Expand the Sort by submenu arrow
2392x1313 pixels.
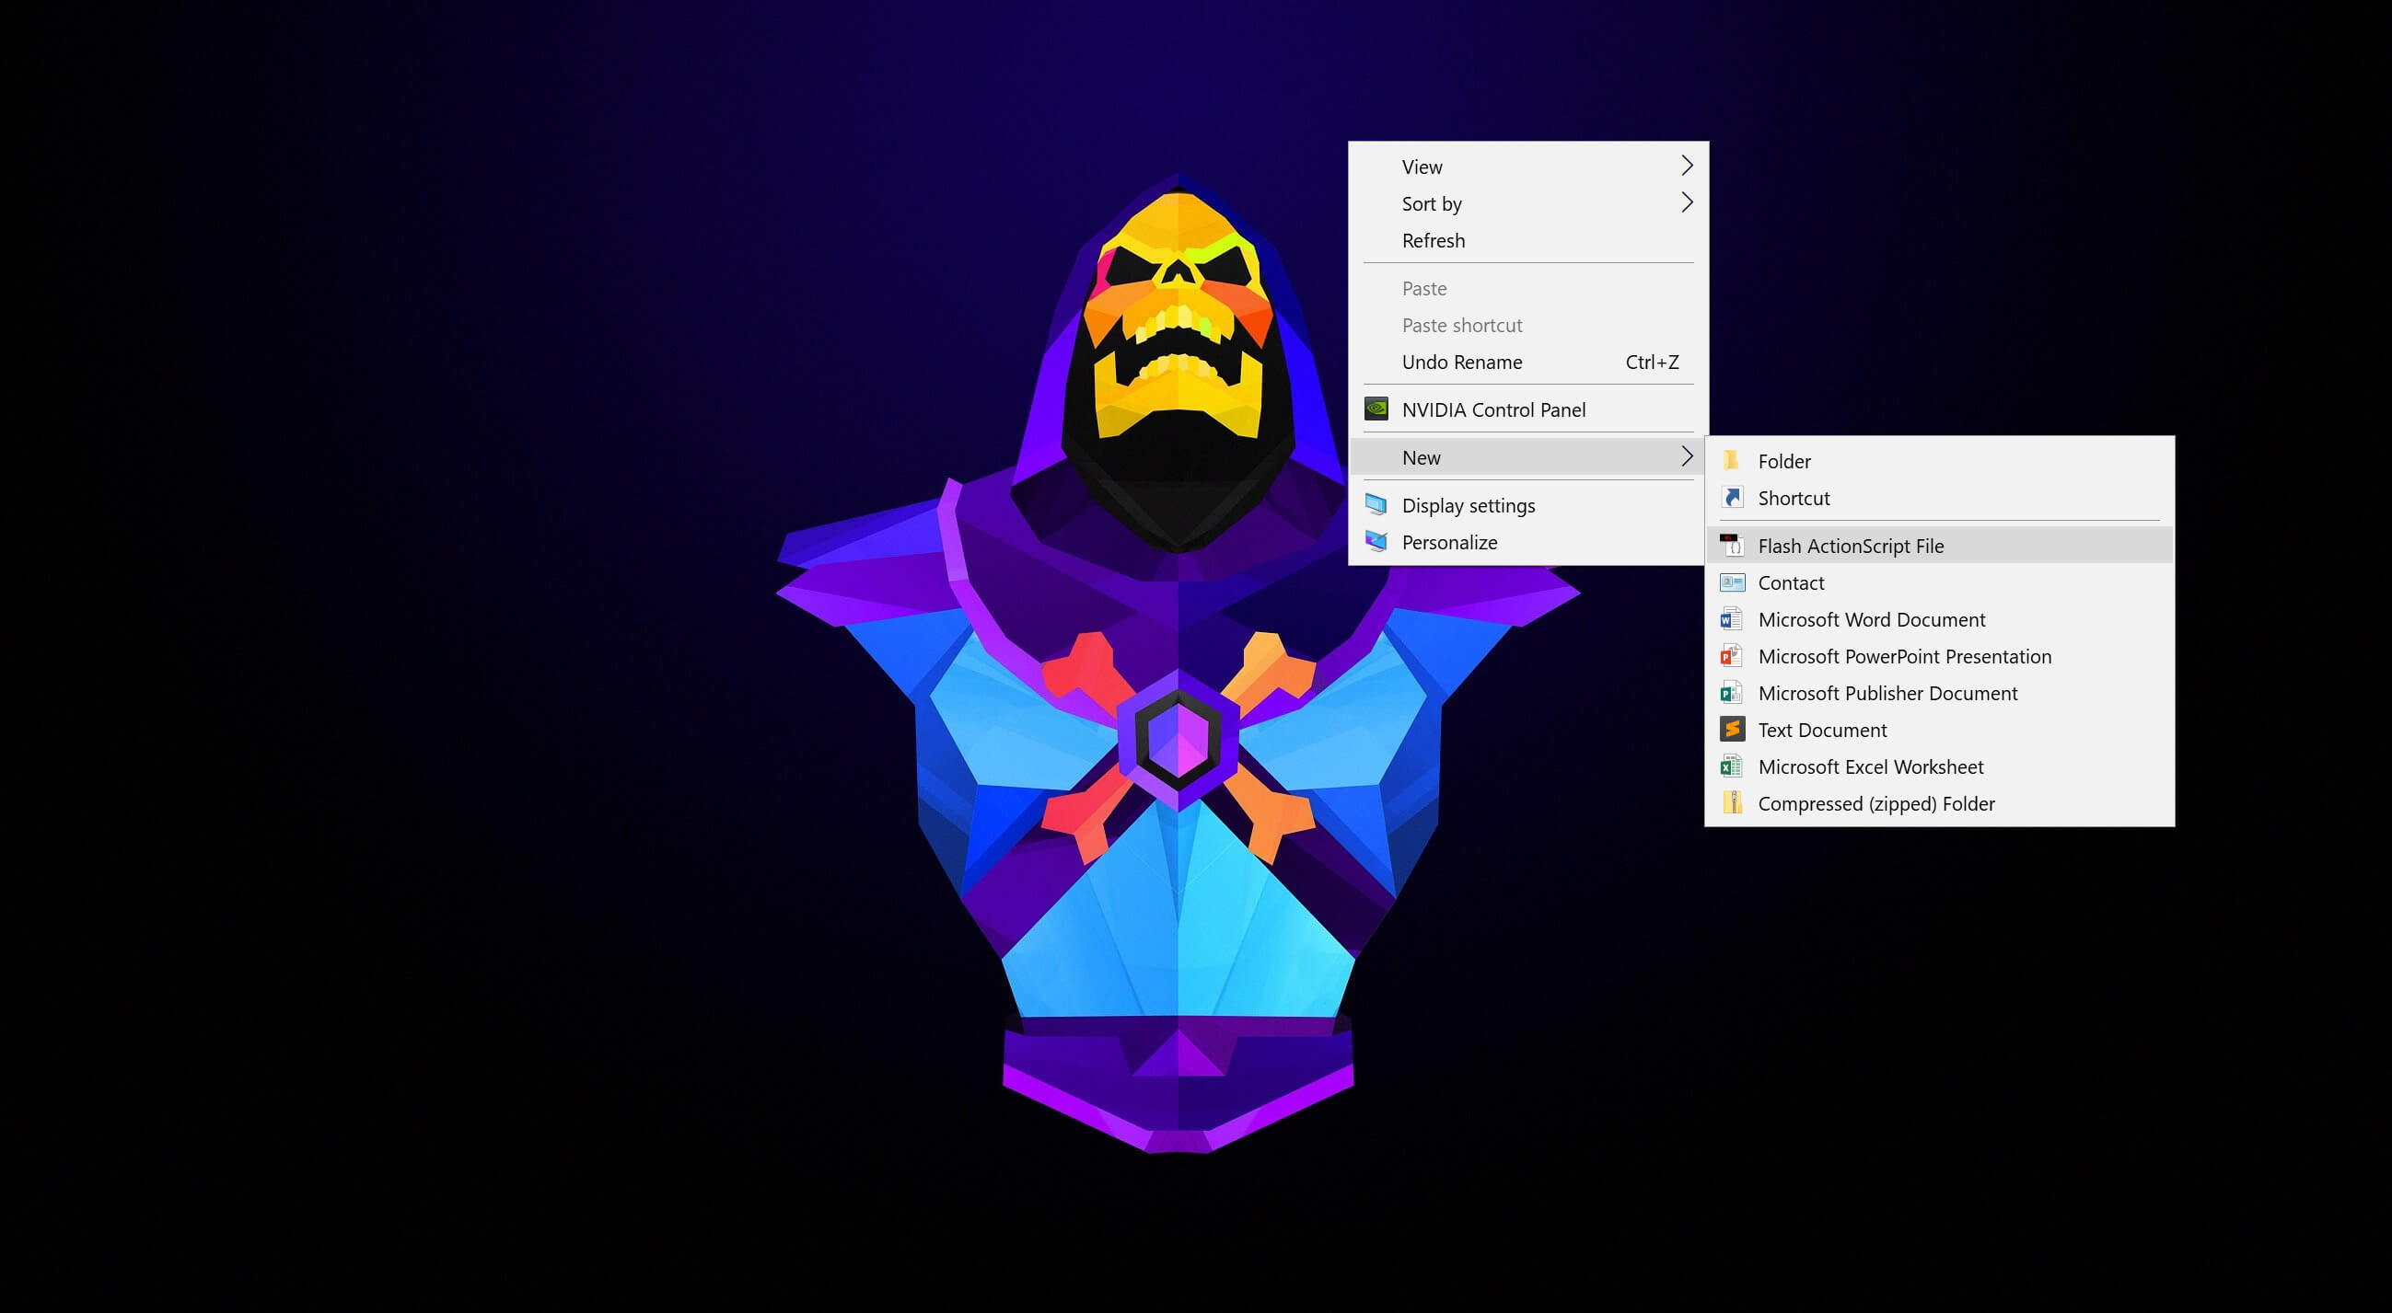click(x=1687, y=202)
